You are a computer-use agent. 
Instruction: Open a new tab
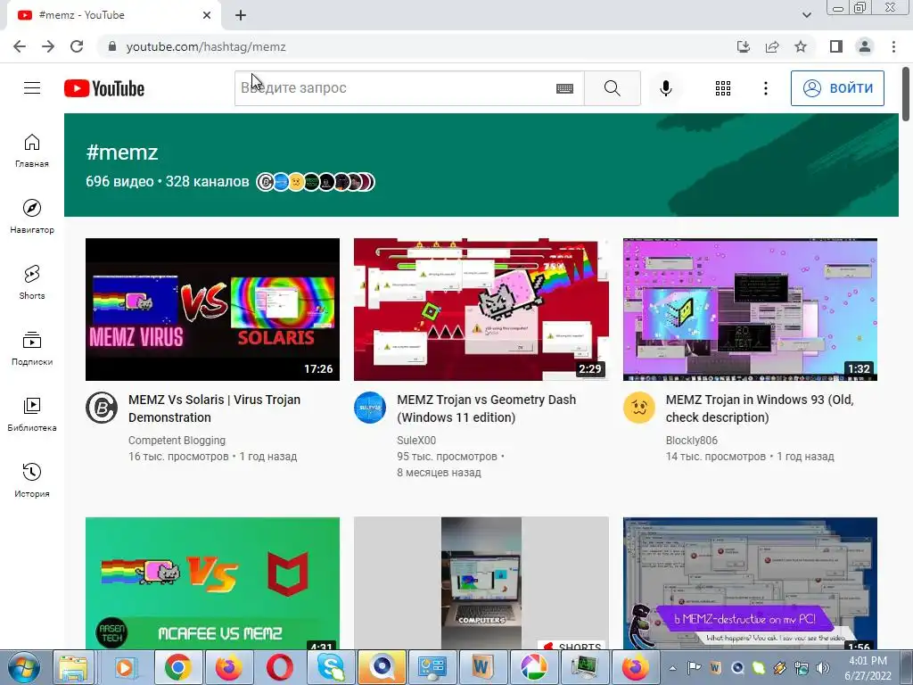click(x=241, y=15)
